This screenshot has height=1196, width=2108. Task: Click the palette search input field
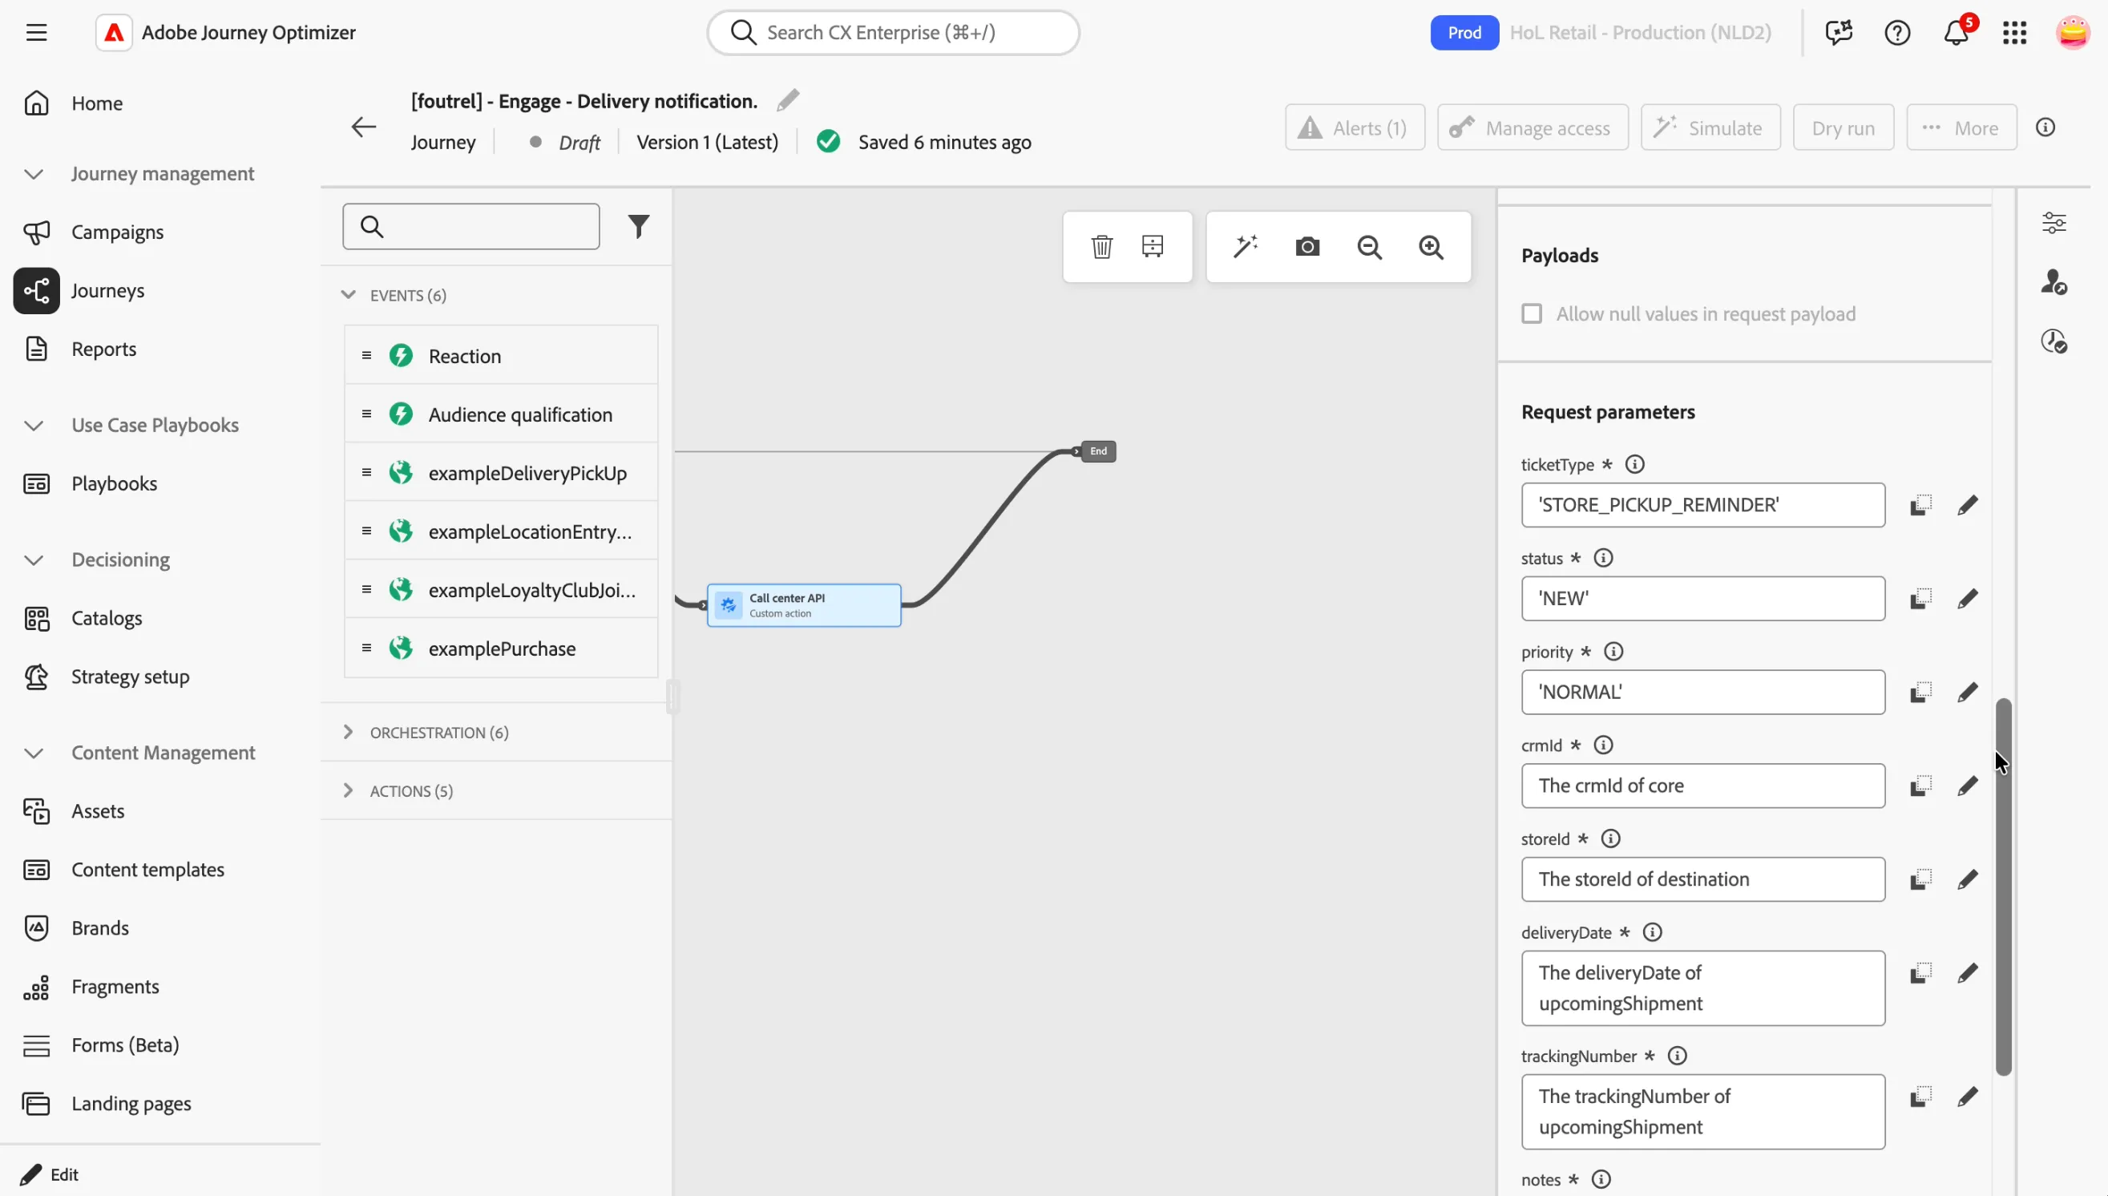[470, 227]
